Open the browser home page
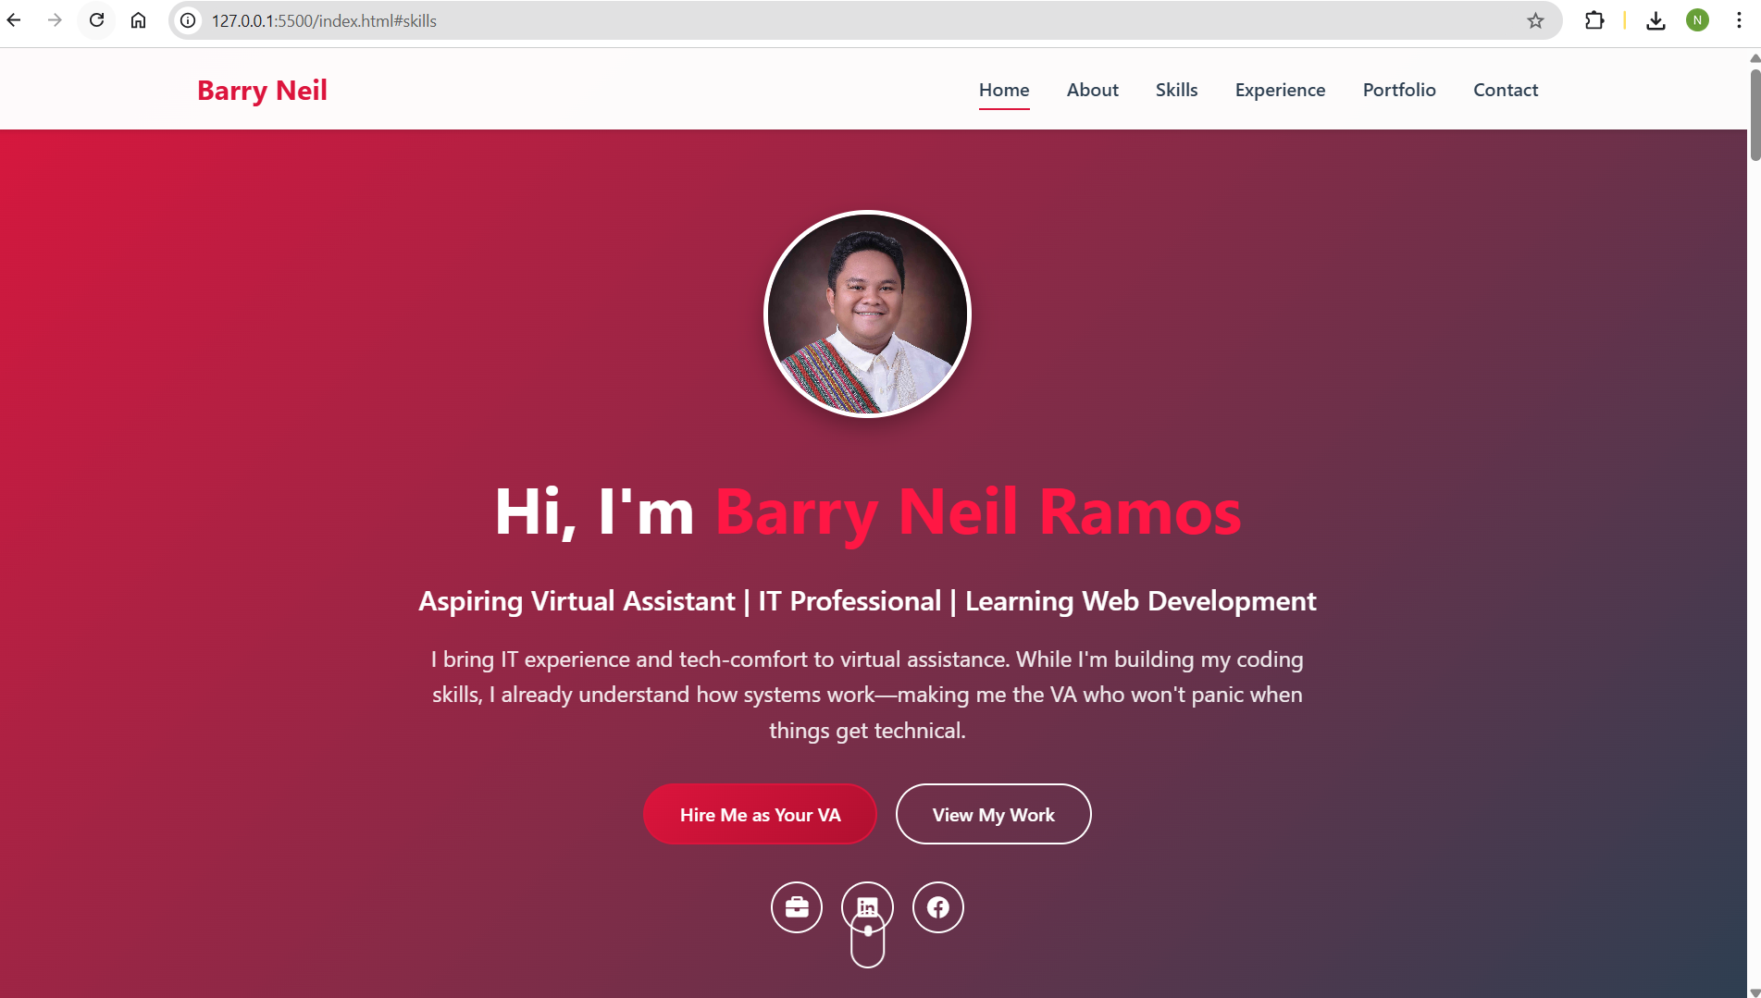Image resolution: width=1761 pixels, height=998 pixels. coord(139,20)
